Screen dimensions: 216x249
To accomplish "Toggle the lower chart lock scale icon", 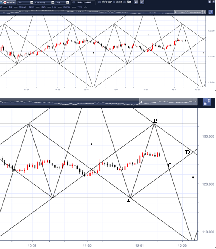I will click(x=207, y=102).
